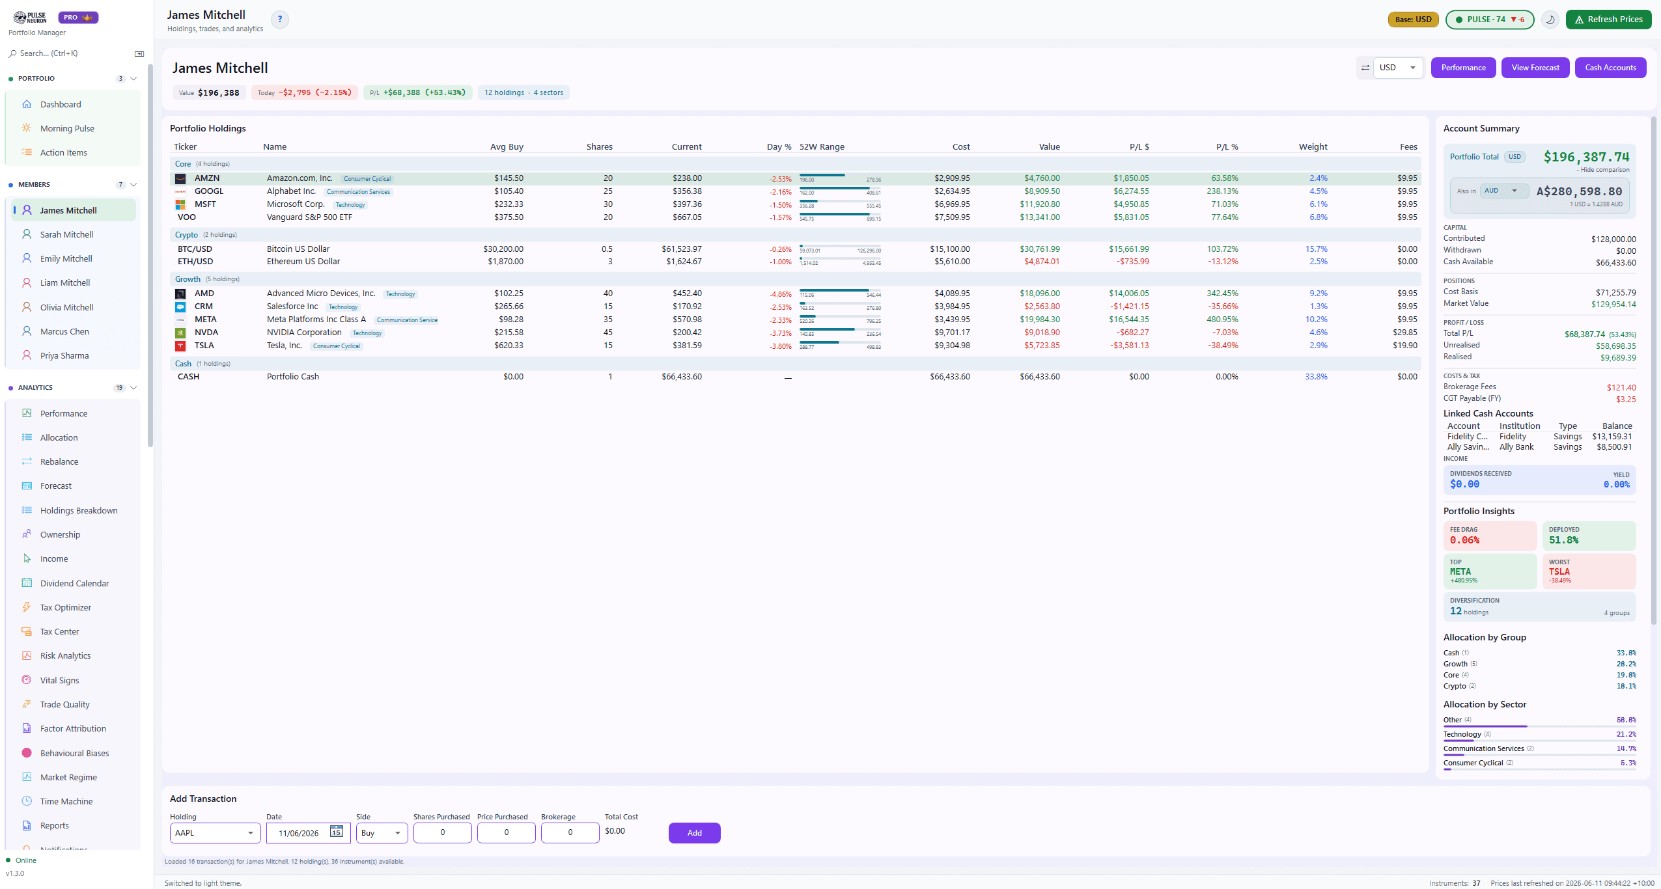This screenshot has height=889, width=1661.
Task: Click the Base: USD badge
Action: [x=1413, y=20]
